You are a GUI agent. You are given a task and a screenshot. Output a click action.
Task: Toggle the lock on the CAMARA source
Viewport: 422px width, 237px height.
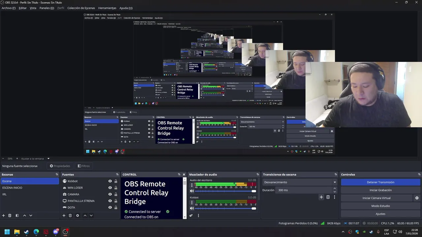tap(116, 194)
